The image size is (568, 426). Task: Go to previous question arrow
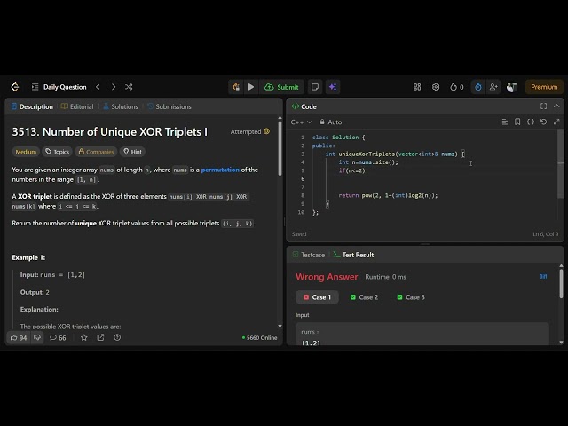tap(98, 87)
